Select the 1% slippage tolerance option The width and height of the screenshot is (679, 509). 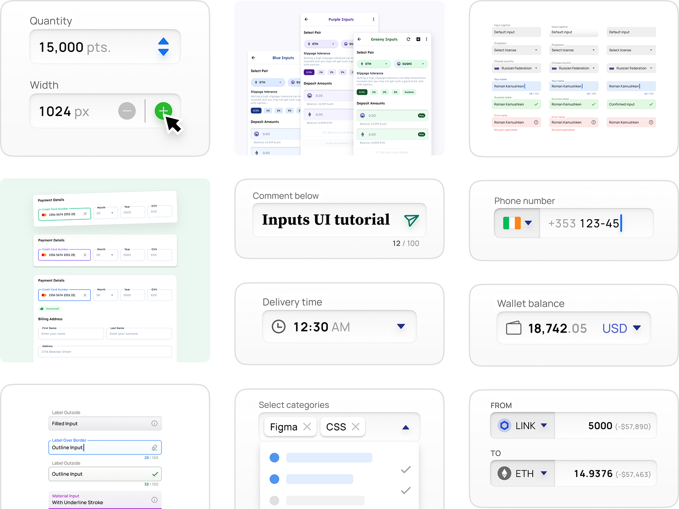[374, 92]
